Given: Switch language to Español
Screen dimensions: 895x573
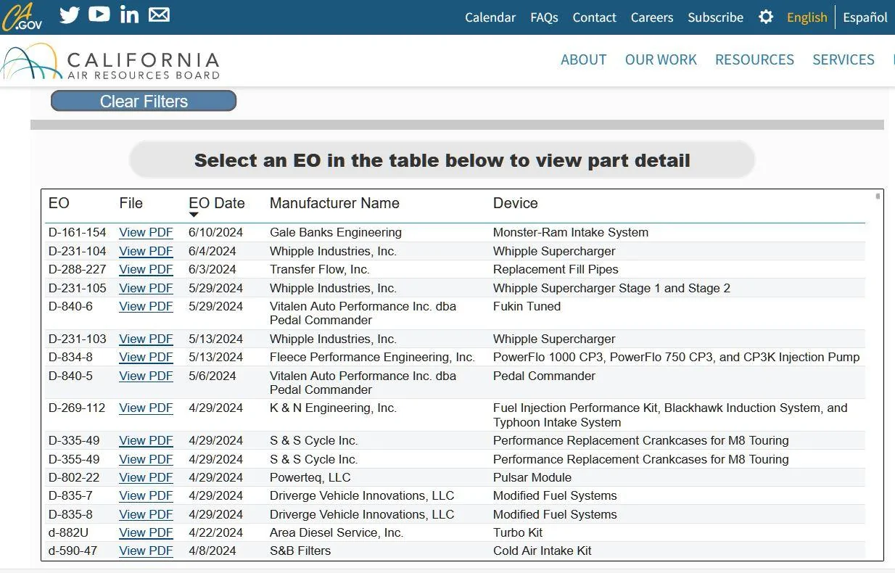Looking at the screenshot, I should [865, 17].
